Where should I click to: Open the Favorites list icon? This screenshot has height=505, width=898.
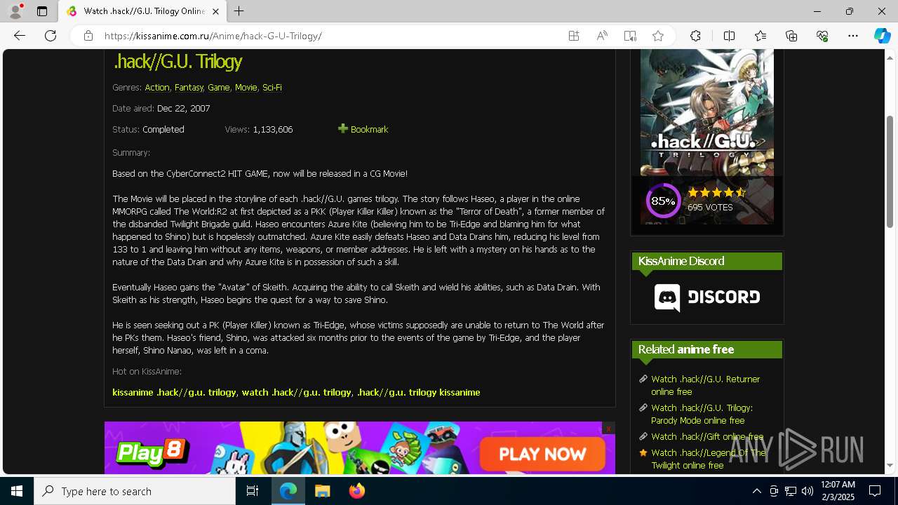click(760, 36)
